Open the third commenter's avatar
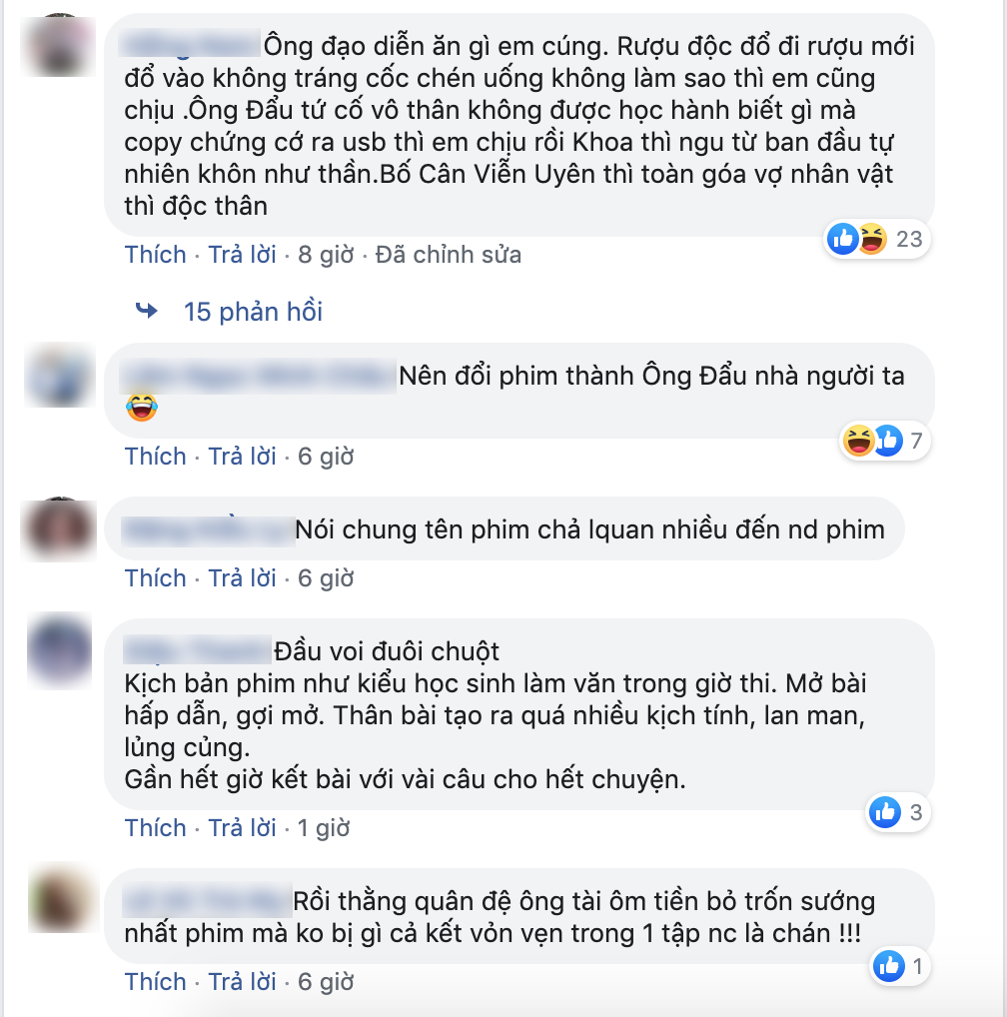The image size is (1007, 1017). (59, 529)
